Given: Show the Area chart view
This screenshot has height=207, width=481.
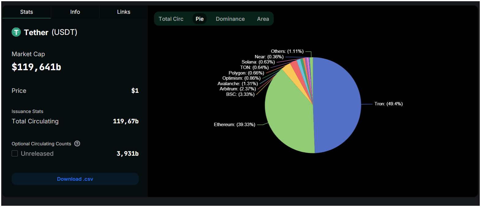Looking at the screenshot, I should coord(263,19).
